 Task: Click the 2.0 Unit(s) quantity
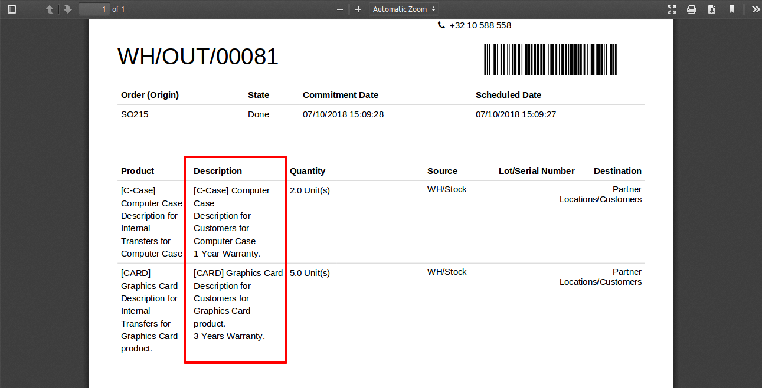point(310,190)
